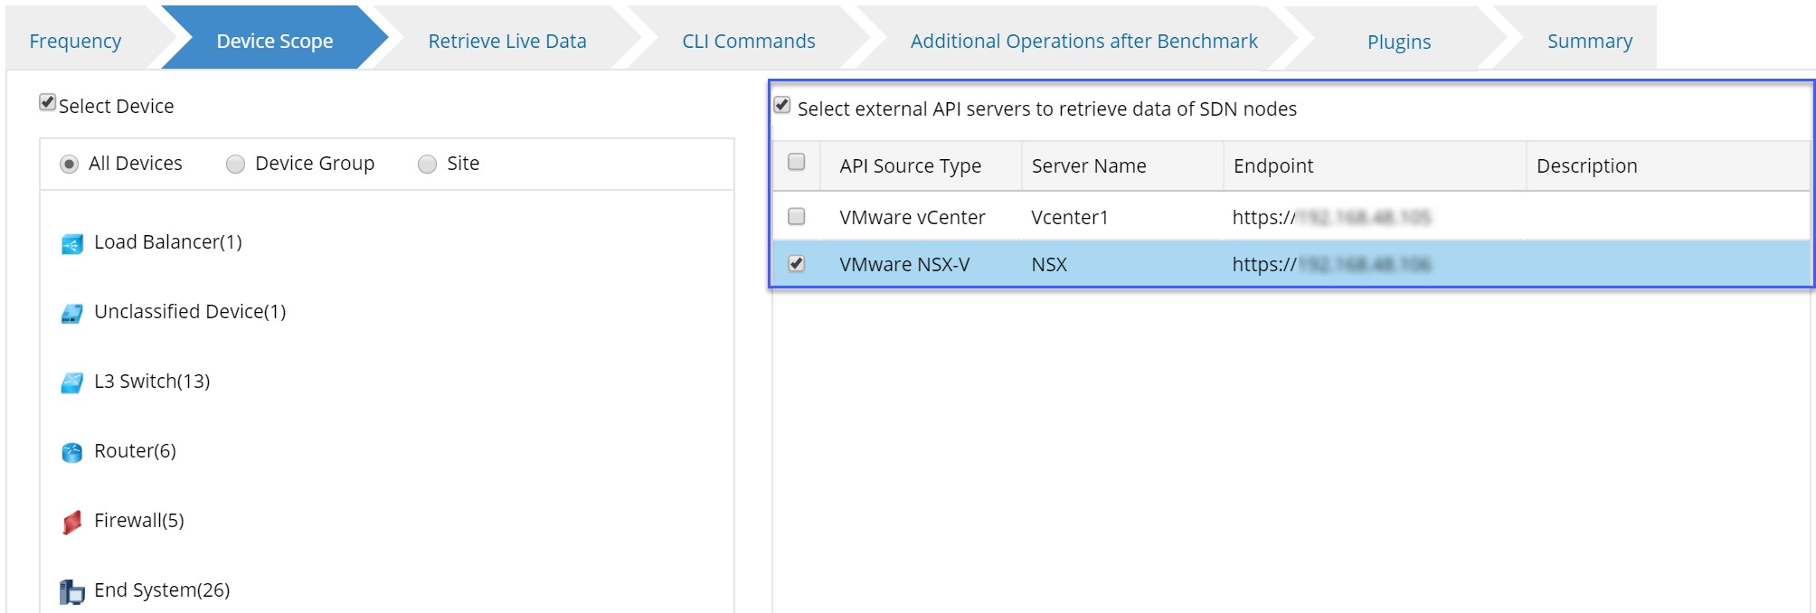Screen dimensions: 1816x613
Task: Click the Unclassified Device icon
Action: [x=72, y=313]
